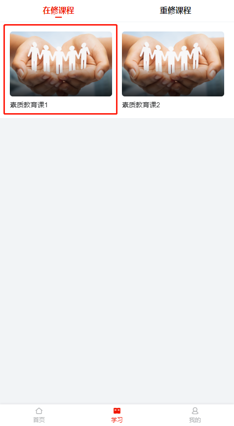
Task: Open the 素质教育课1 course cover image
Action: point(61,64)
